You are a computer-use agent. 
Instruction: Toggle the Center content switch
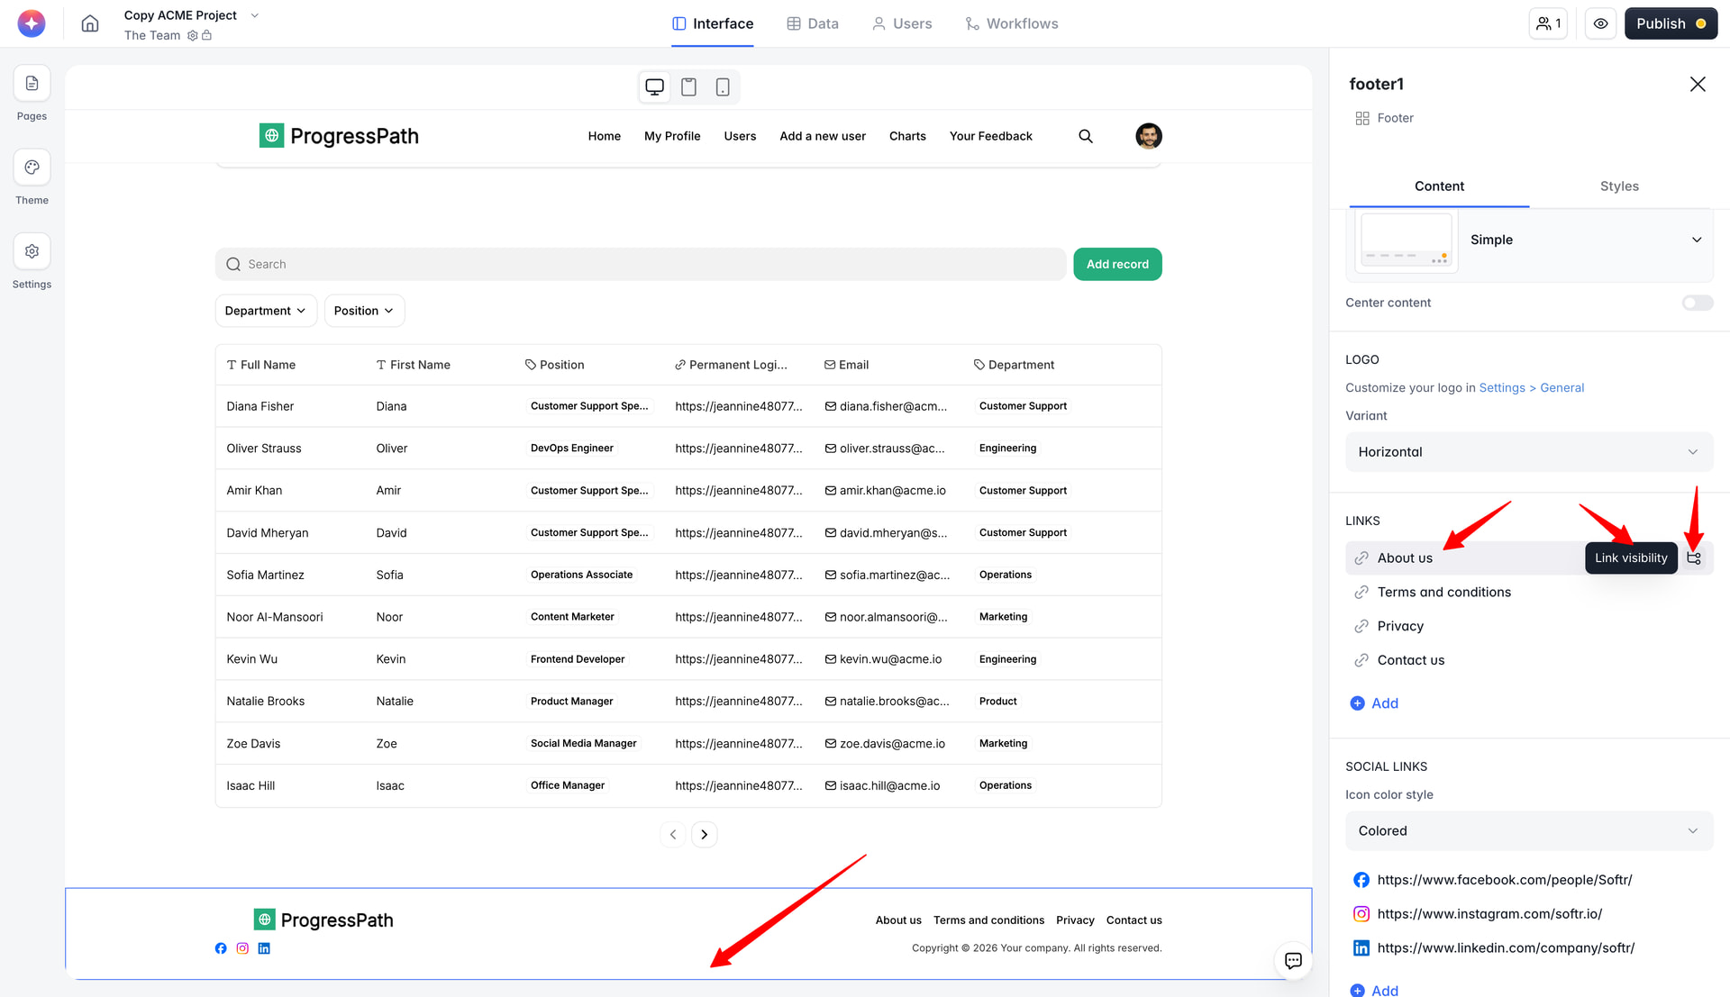(x=1697, y=303)
